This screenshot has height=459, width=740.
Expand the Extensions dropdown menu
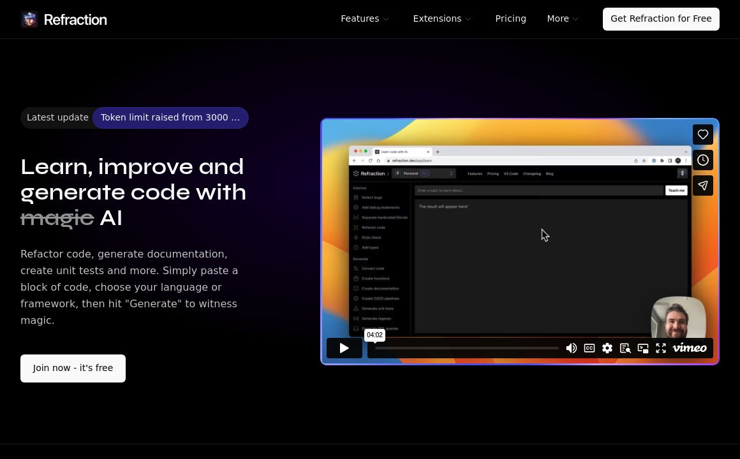coord(442,19)
